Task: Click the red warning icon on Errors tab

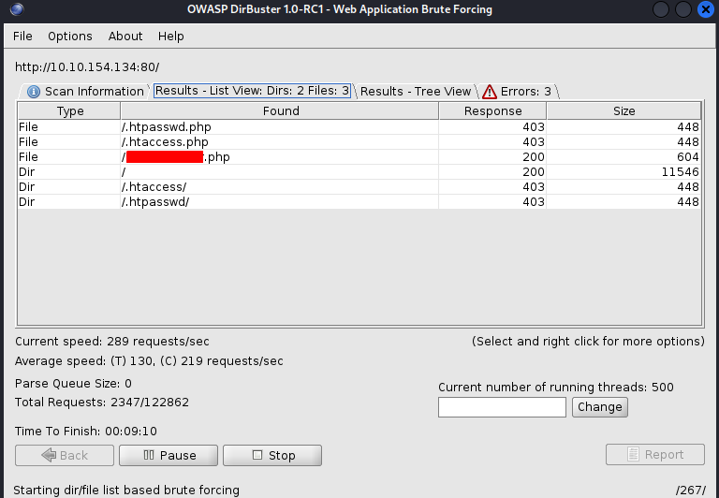Action: 490,92
